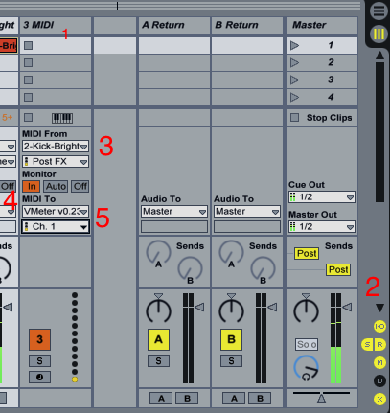Toggle B Return track activator
This screenshot has width=390, height=413.
pos(231,339)
